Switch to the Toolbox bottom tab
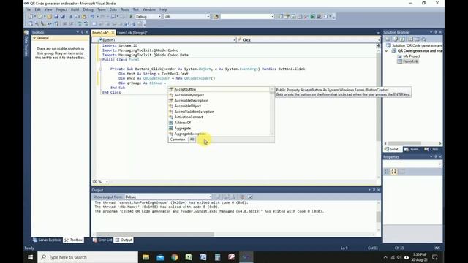 [x=73, y=240]
